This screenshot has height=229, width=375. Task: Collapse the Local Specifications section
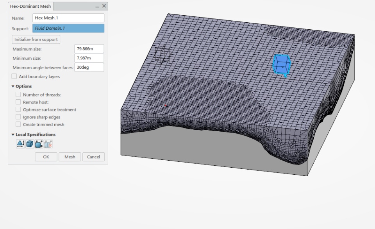[13, 134]
